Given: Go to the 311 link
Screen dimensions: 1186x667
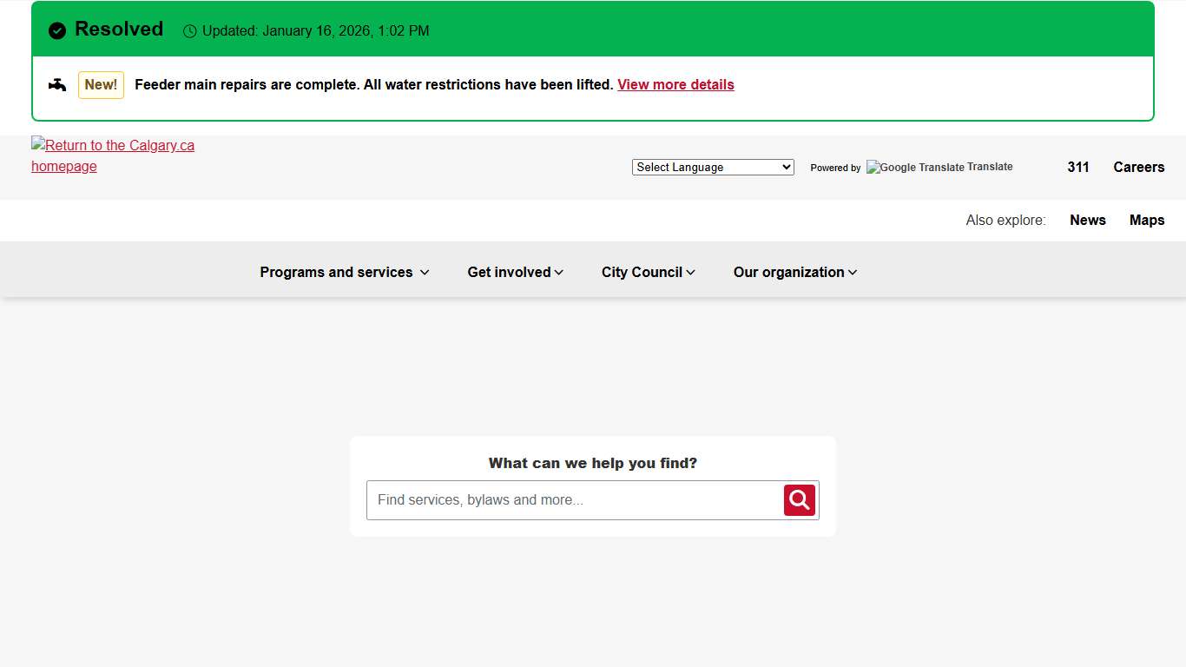Looking at the screenshot, I should click(1078, 168).
